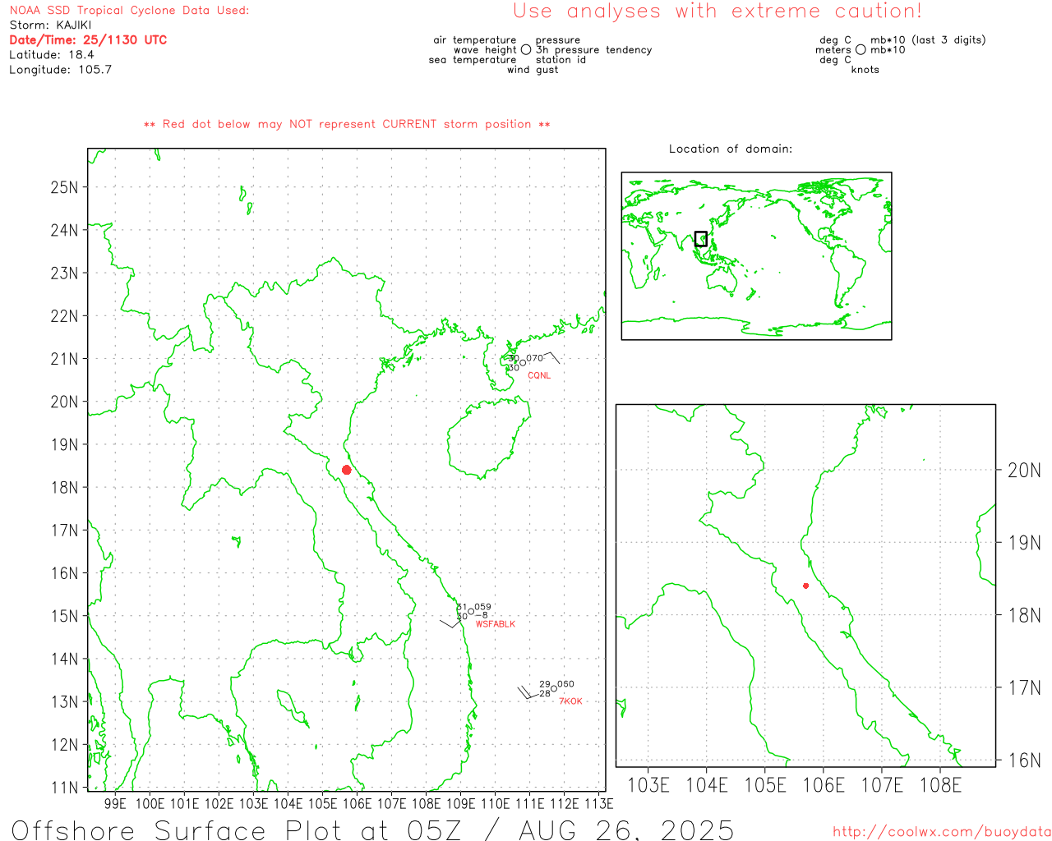Click the 110E longitude label

(x=495, y=804)
